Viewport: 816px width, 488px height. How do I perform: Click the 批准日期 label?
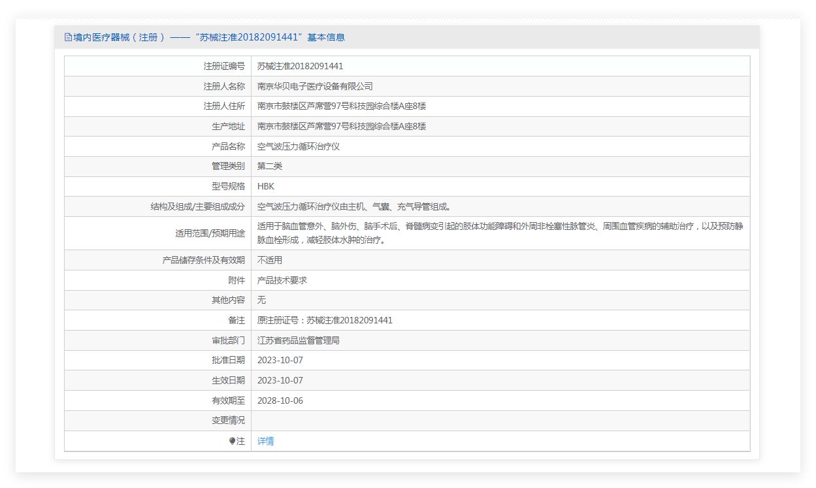pyautogui.click(x=229, y=361)
